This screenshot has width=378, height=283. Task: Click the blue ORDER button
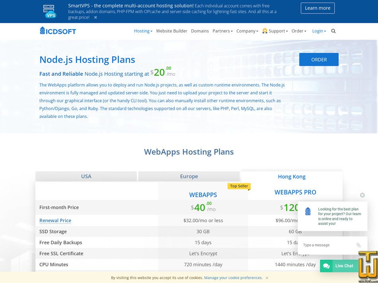click(x=318, y=59)
